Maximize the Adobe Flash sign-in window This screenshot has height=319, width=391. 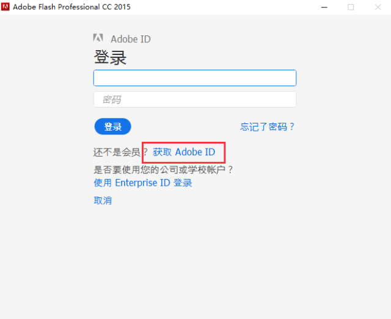click(x=351, y=7)
